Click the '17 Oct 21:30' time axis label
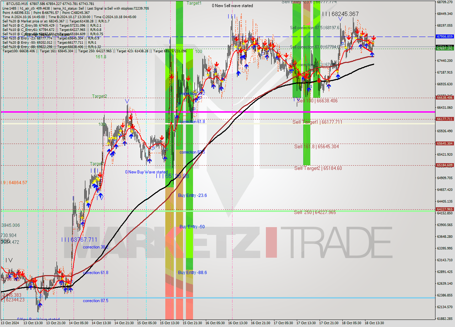The image size is (455, 327). coord(329,323)
